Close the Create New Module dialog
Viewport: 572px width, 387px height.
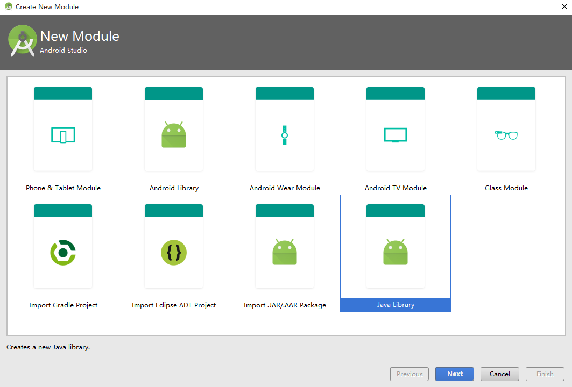click(564, 6)
